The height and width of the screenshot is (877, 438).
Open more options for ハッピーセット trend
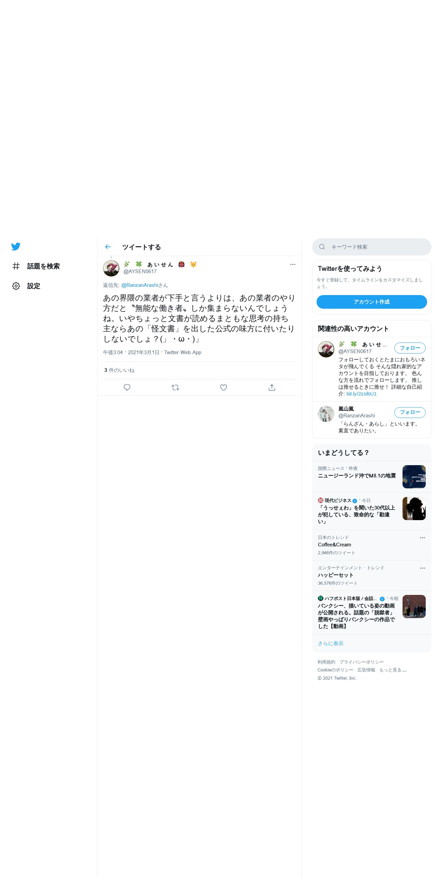click(x=422, y=568)
